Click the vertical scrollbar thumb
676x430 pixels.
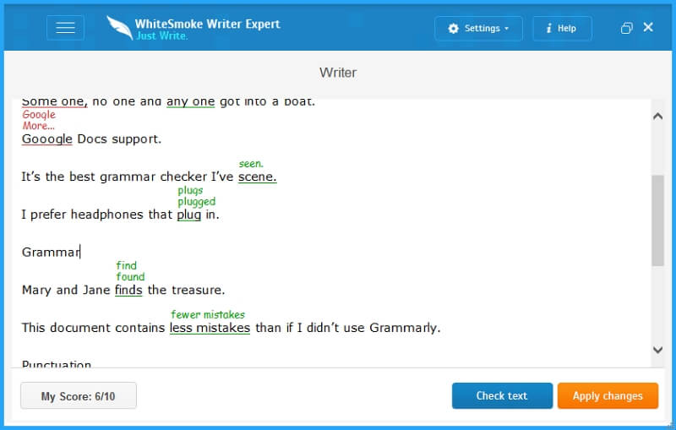(657, 220)
